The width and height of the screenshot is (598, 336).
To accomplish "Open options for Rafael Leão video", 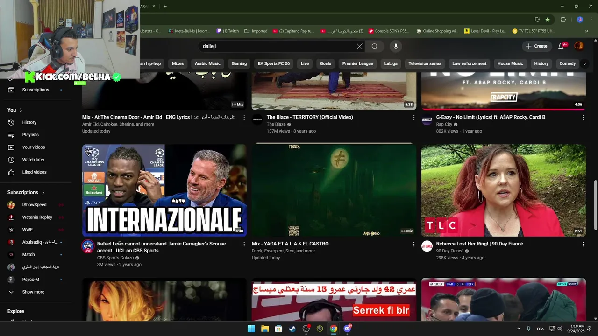I will 244,244.
